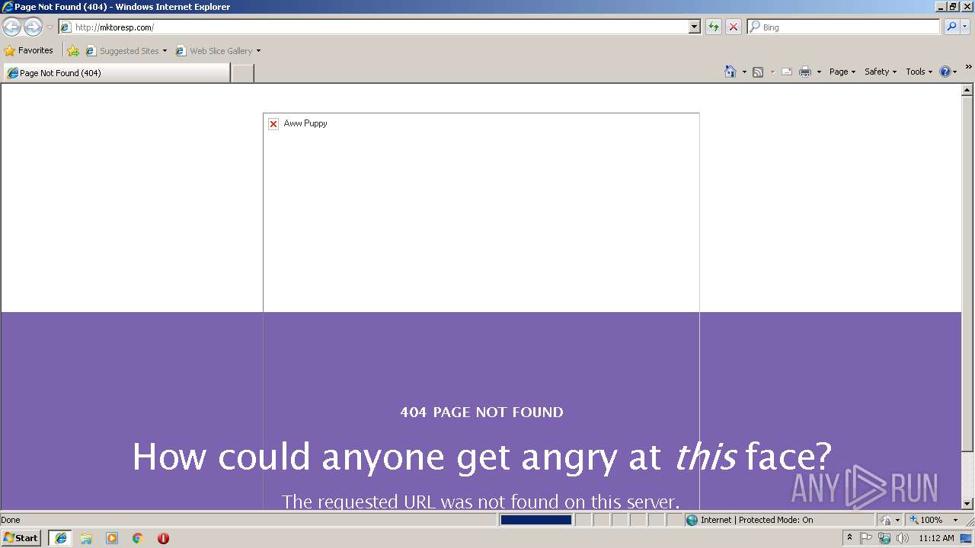Select the Page Not Found (404) tab

(117, 73)
